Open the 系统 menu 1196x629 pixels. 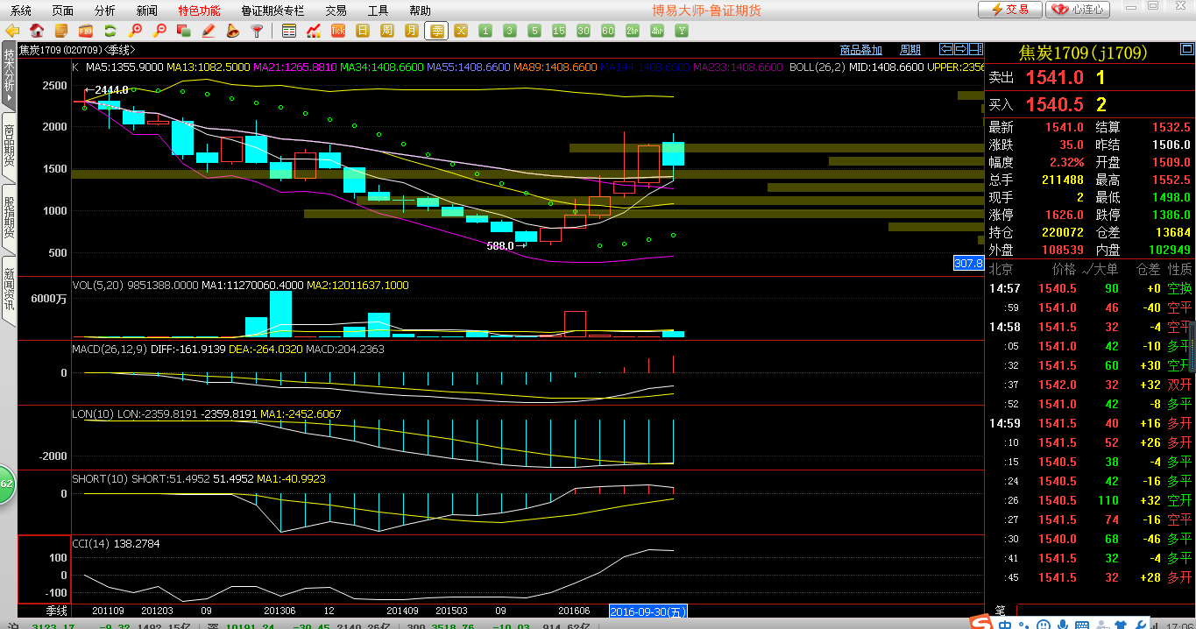(21, 11)
